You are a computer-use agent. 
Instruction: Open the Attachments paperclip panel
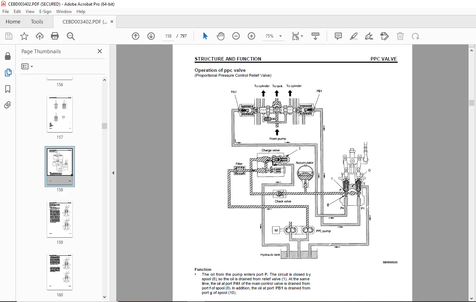point(8,105)
